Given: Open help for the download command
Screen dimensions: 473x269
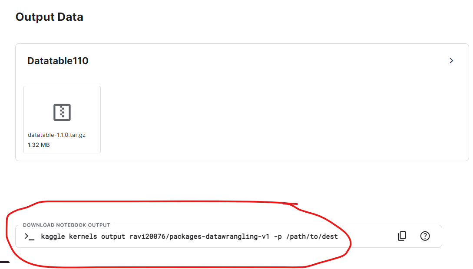Looking at the screenshot, I should [x=425, y=236].
